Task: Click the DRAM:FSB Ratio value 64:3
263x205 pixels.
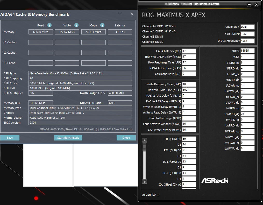Action: (120, 103)
